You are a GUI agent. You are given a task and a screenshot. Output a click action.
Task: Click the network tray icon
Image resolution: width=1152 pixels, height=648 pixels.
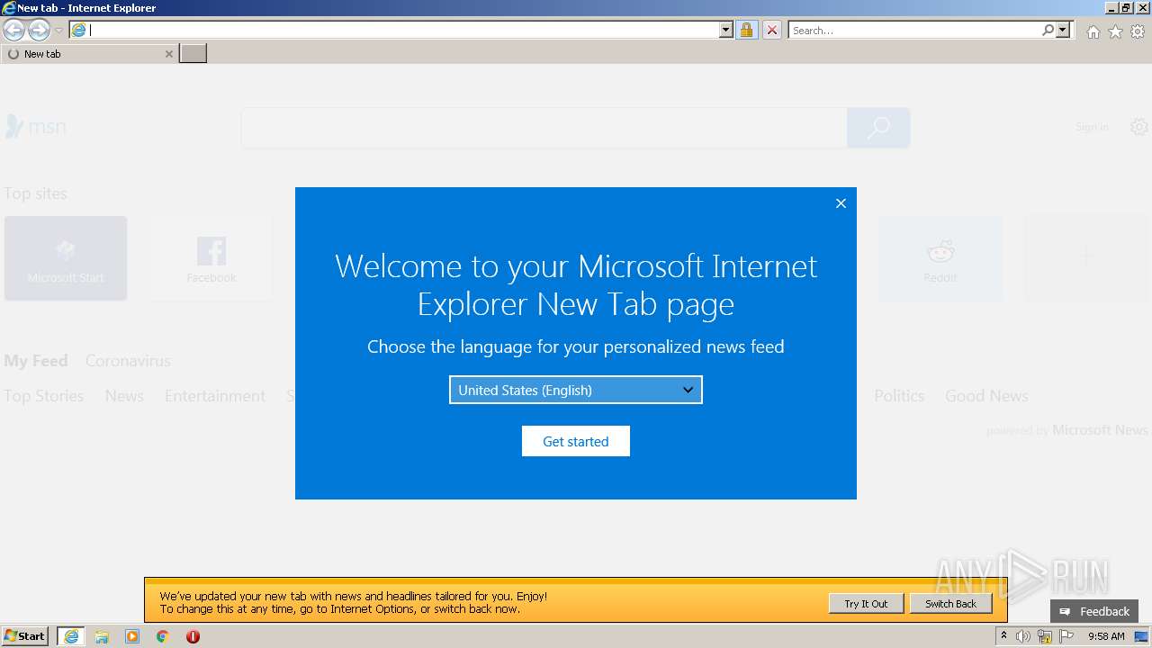1045,636
